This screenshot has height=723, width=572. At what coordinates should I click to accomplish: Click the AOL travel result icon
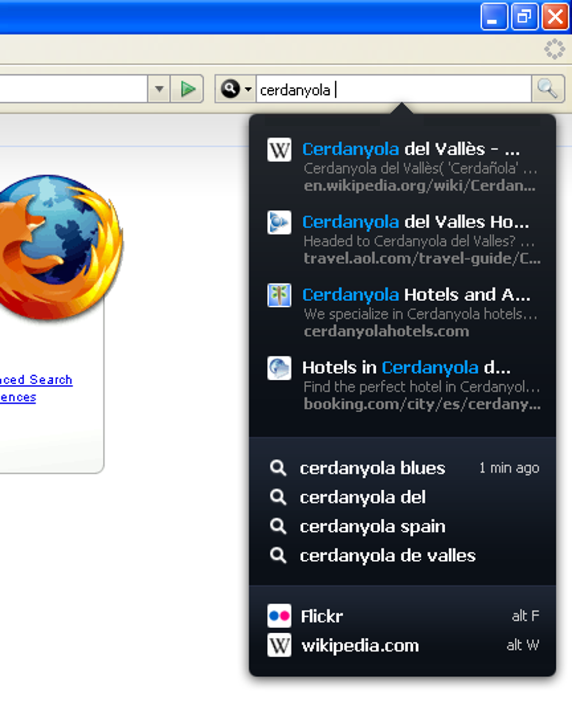tap(279, 223)
